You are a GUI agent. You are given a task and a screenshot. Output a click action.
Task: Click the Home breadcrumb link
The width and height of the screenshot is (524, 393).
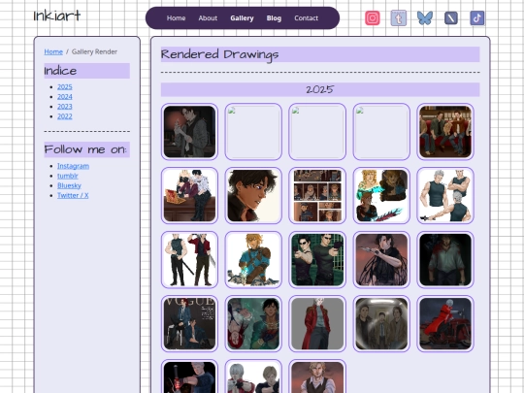[53, 51]
